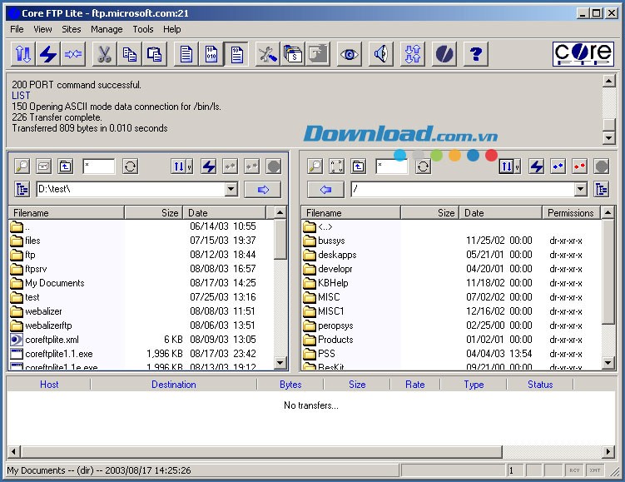Open the template sessions icon

293,54
